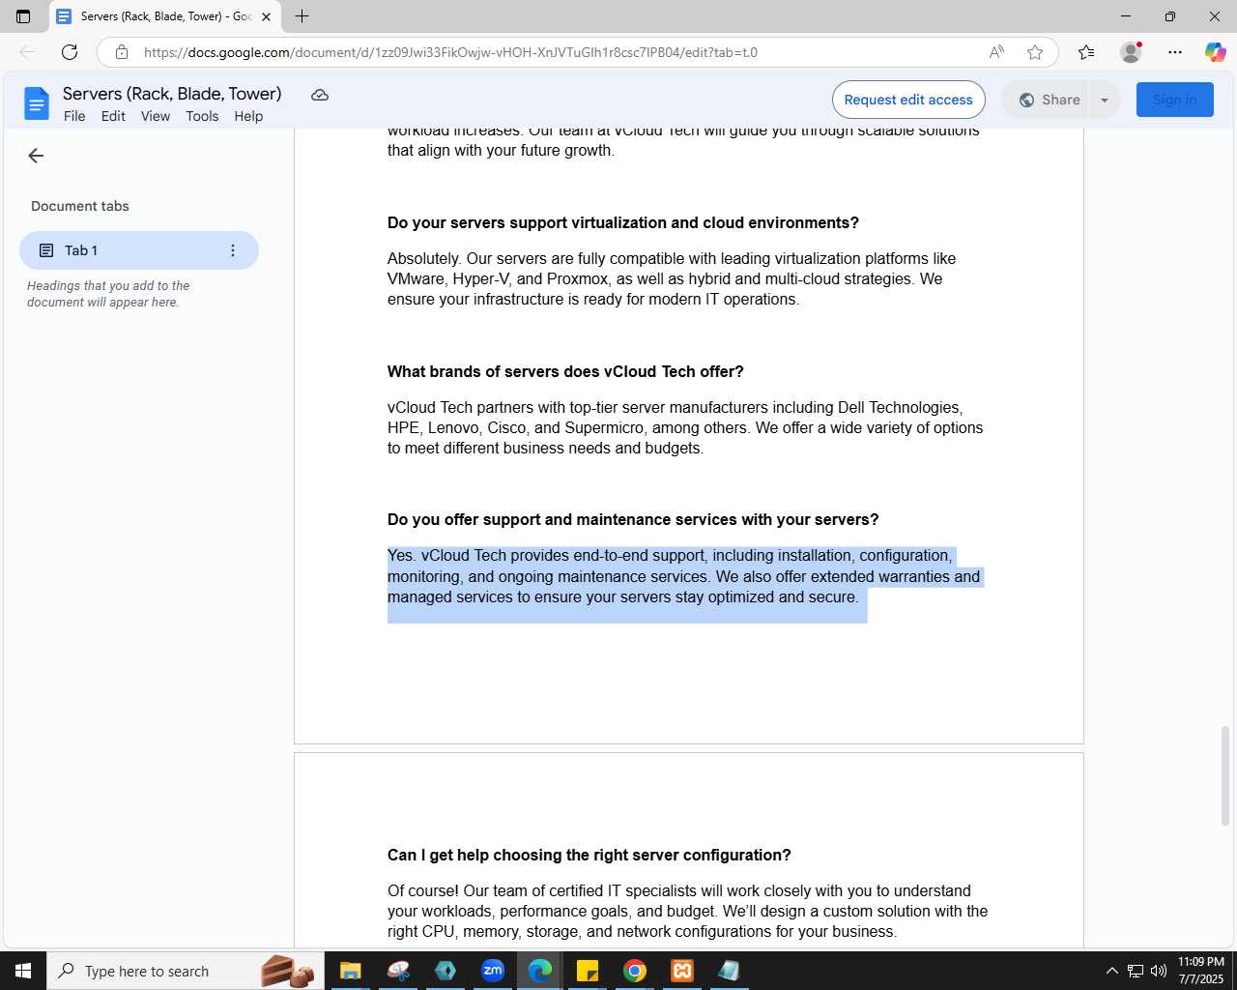Click the browser back arrow
Image resolution: width=1237 pixels, height=990 pixels.
(27, 52)
